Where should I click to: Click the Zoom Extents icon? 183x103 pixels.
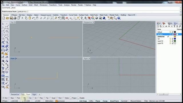[x=52, y=18]
